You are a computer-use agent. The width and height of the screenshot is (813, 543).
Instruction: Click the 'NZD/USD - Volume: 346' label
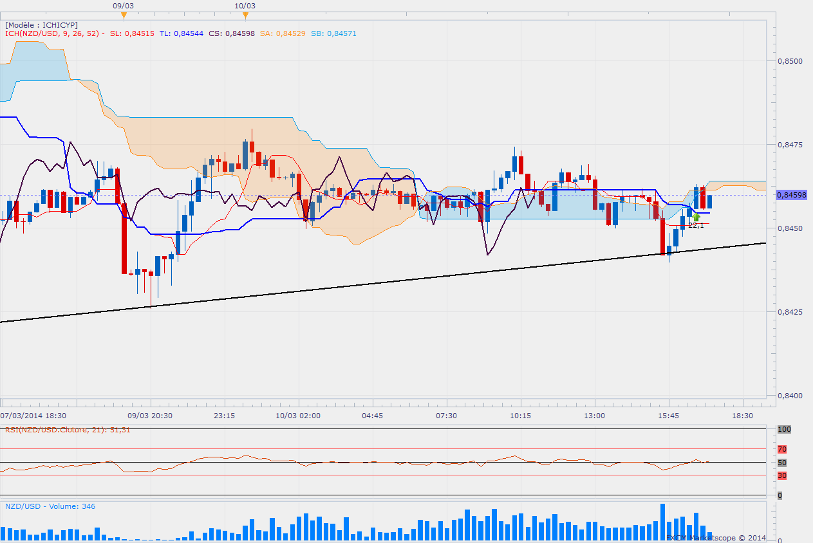(50, 506)
